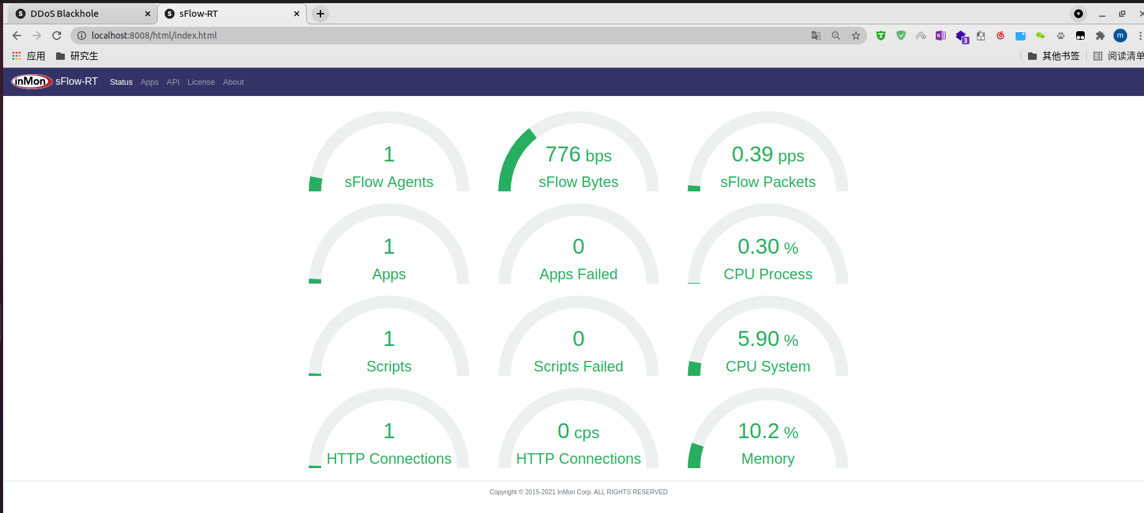
Task: Click the sFlow Agents gauge
Action: [389, 151]
